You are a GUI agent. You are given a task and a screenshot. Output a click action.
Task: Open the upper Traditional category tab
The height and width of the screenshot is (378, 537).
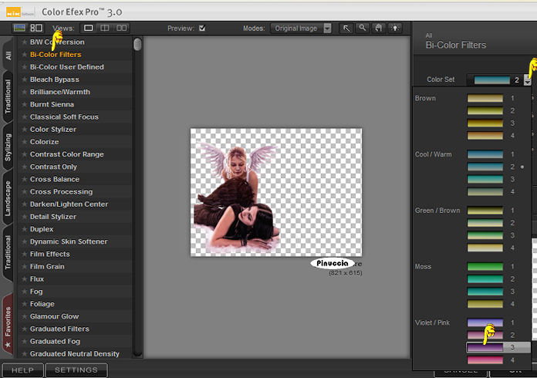tap(8, 96)
